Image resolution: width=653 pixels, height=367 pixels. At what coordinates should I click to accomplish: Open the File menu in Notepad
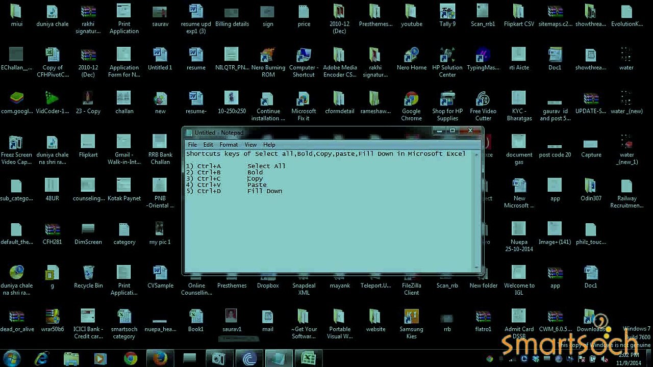(192, 145)
